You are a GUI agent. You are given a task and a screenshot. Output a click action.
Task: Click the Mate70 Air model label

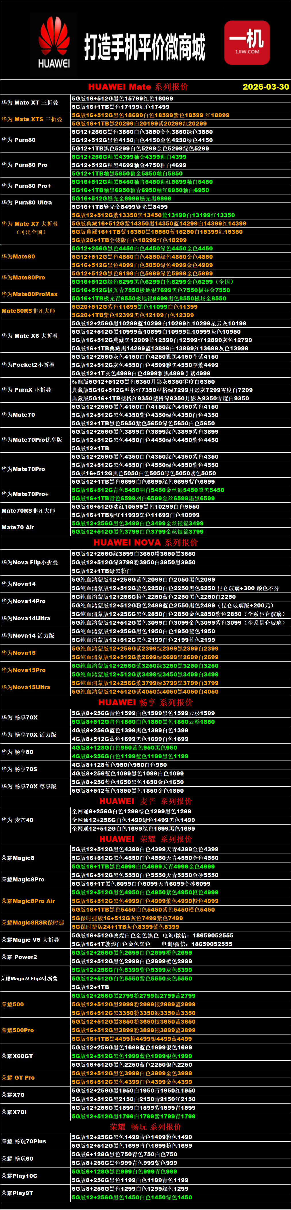coord(18,528)
